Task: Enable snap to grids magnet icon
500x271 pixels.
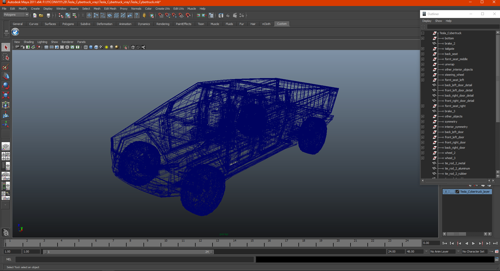Action: click(161, 16)
